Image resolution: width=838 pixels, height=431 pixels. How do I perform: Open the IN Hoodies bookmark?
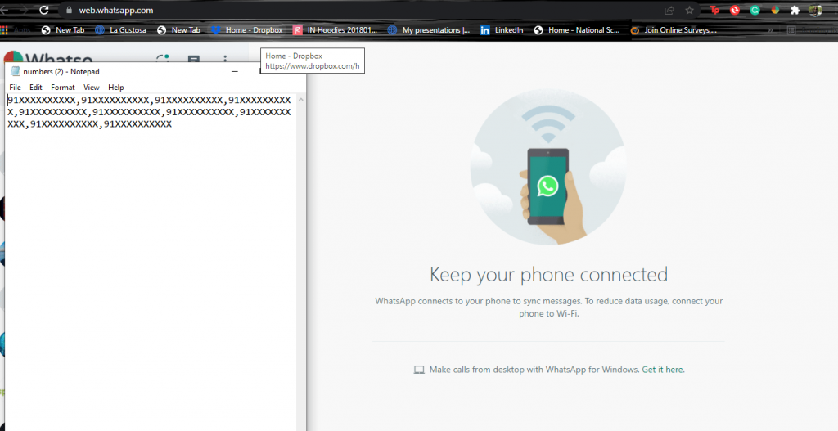pos(335,30)
